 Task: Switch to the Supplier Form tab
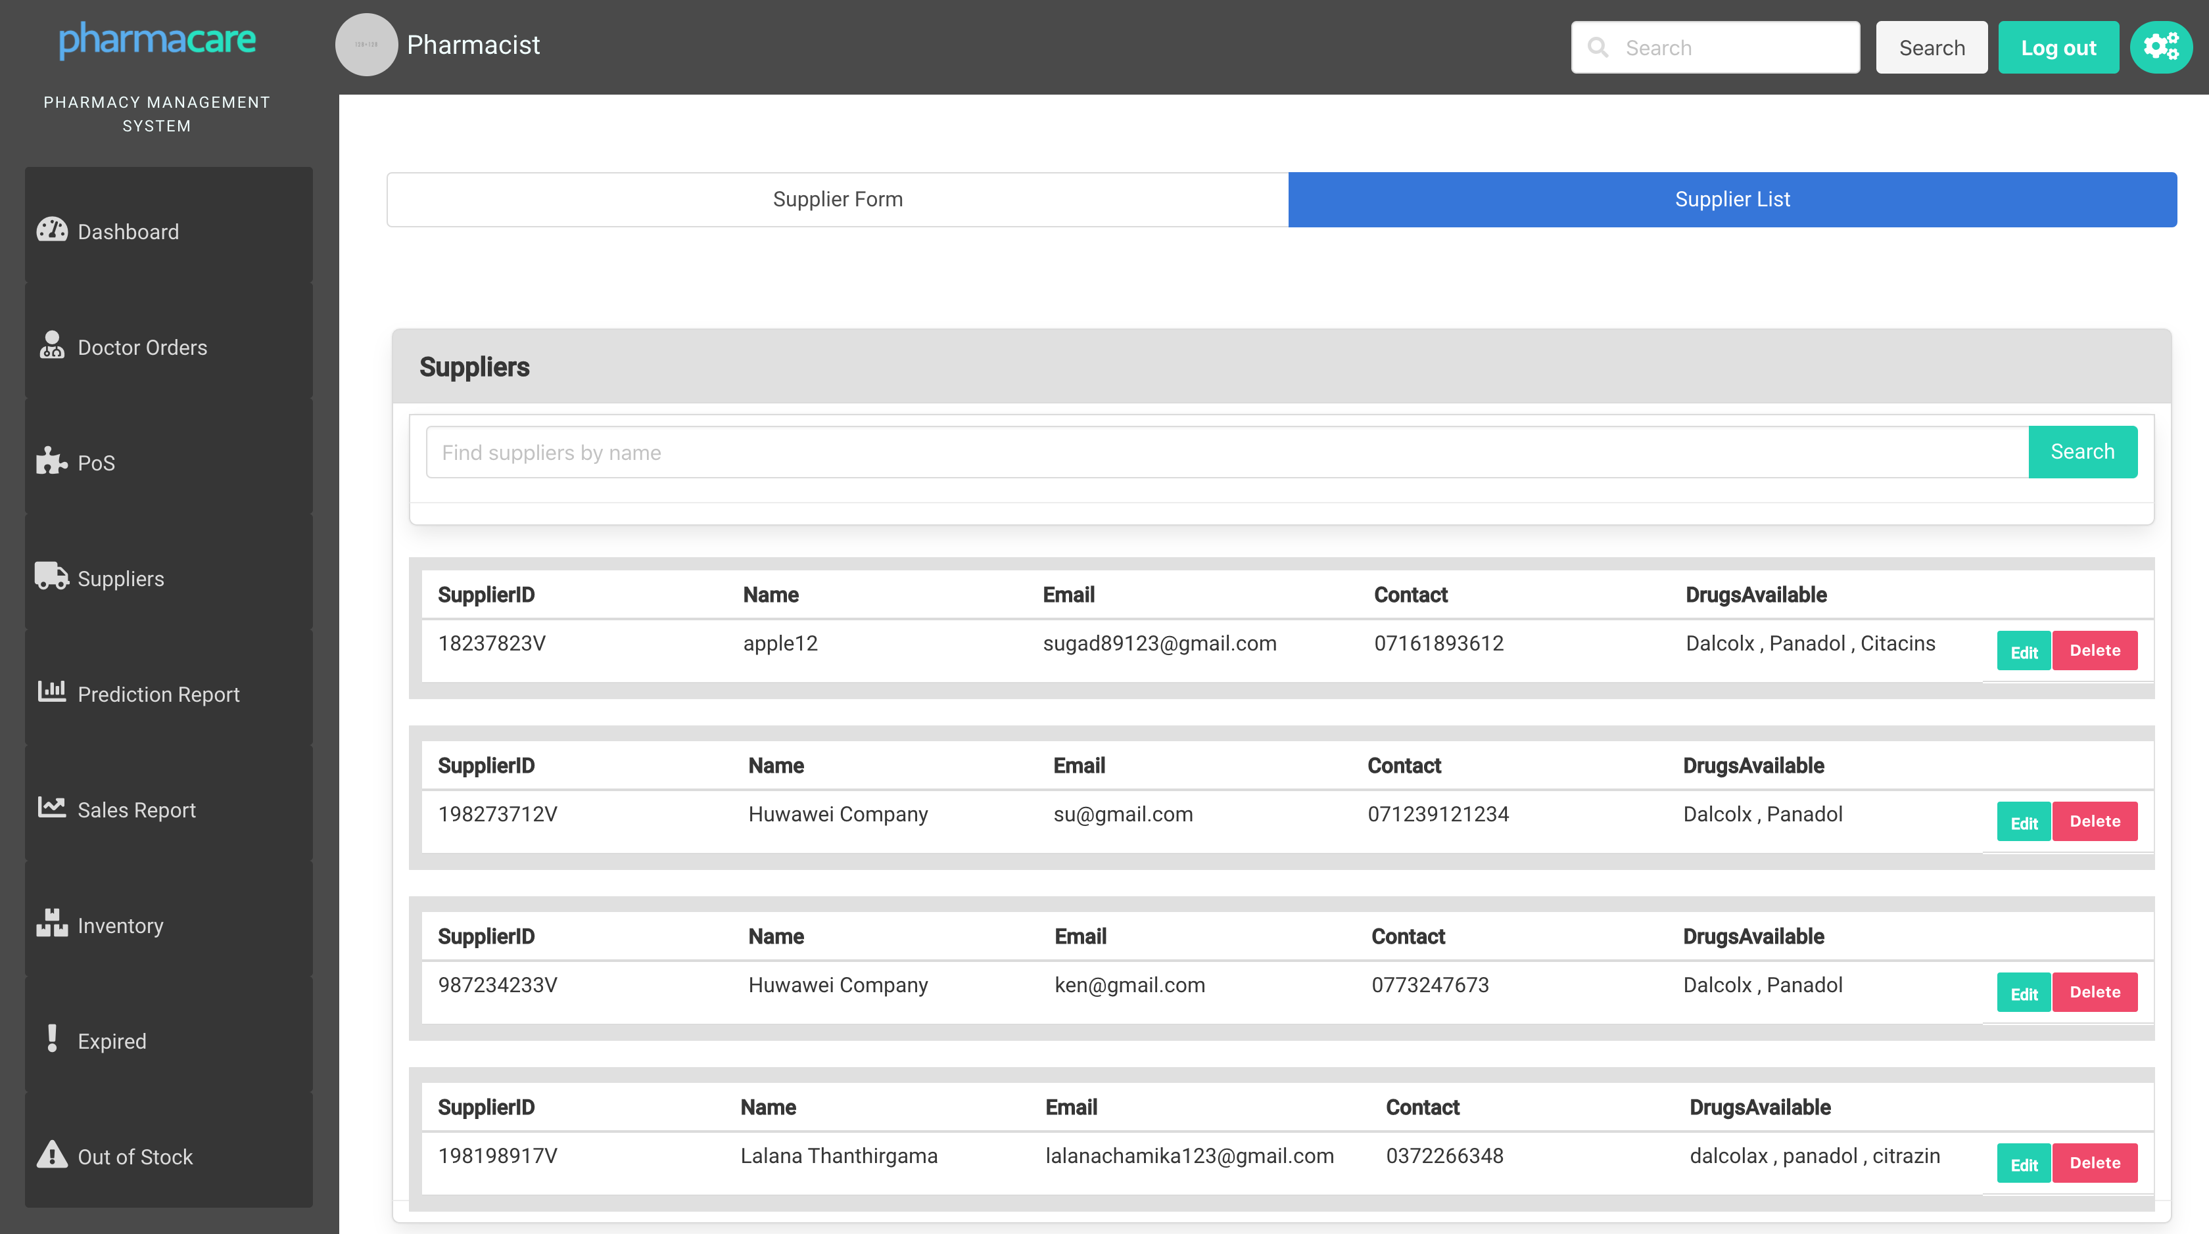pos(837,199)
